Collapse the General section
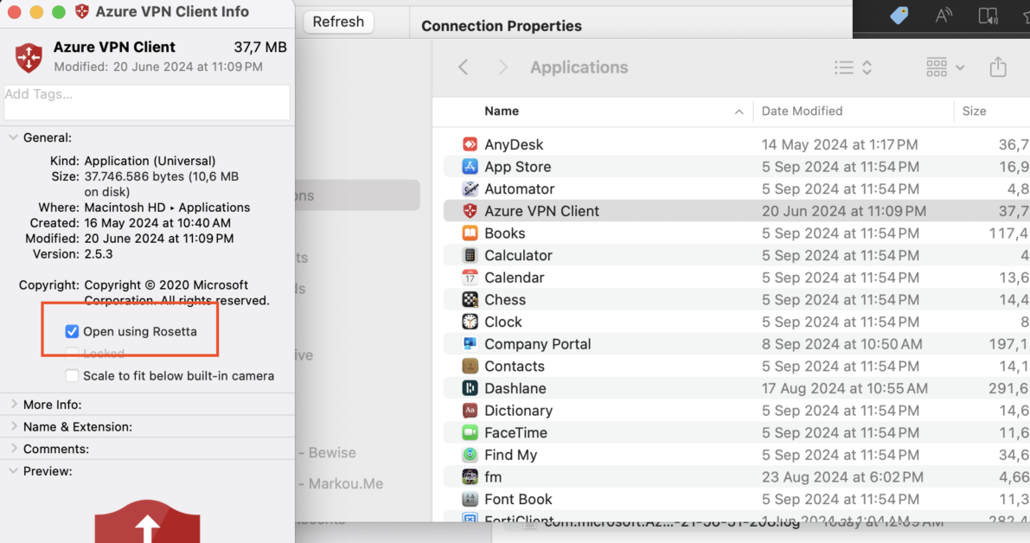Image resolution: width=1030 pixels, height=543 pixels. tap(13, 137)
